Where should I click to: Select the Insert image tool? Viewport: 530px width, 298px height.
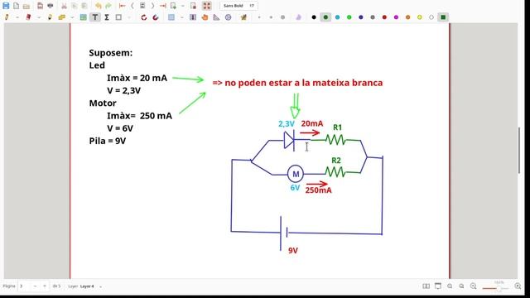[x=83, y=17]
